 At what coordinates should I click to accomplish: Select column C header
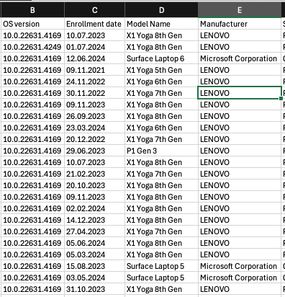coord(95,10)
